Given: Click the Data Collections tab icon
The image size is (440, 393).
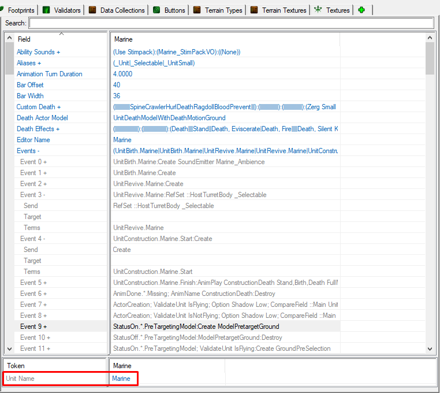Looking at the screenshot, I should (92, 10).
